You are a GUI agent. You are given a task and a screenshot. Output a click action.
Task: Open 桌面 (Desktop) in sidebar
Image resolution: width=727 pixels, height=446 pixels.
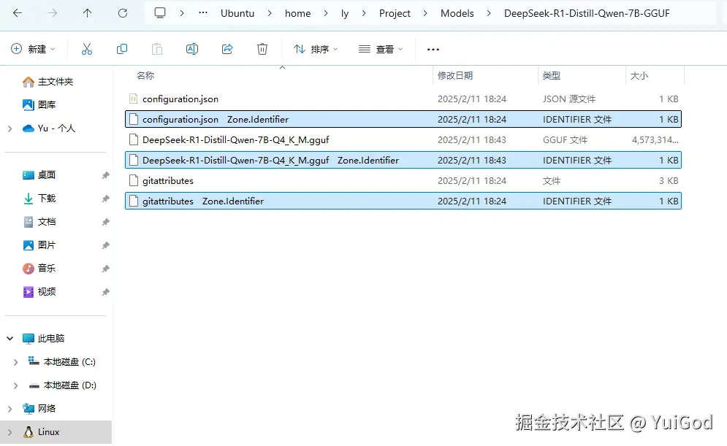(x=39, y=174)
